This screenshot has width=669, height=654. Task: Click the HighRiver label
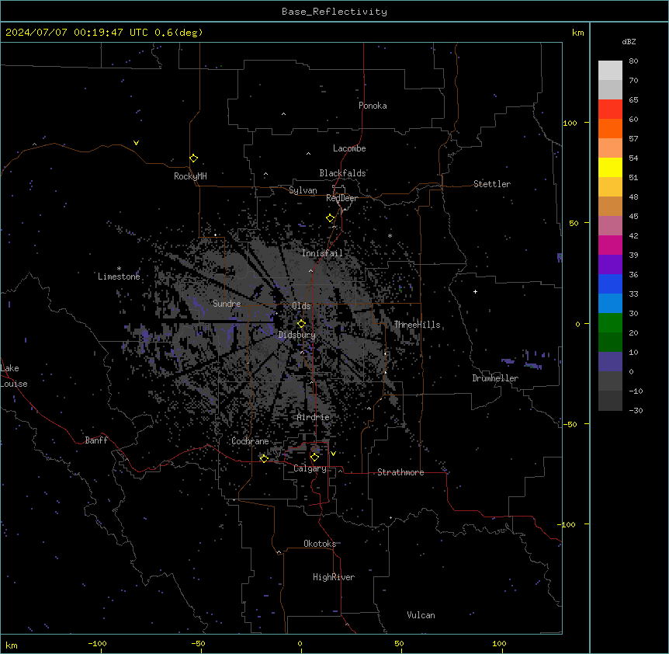334,577
